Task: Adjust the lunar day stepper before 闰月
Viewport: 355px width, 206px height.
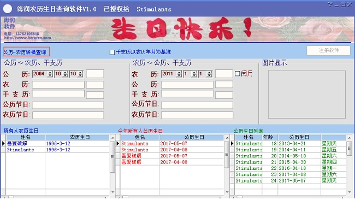Action: pos(209,74)
